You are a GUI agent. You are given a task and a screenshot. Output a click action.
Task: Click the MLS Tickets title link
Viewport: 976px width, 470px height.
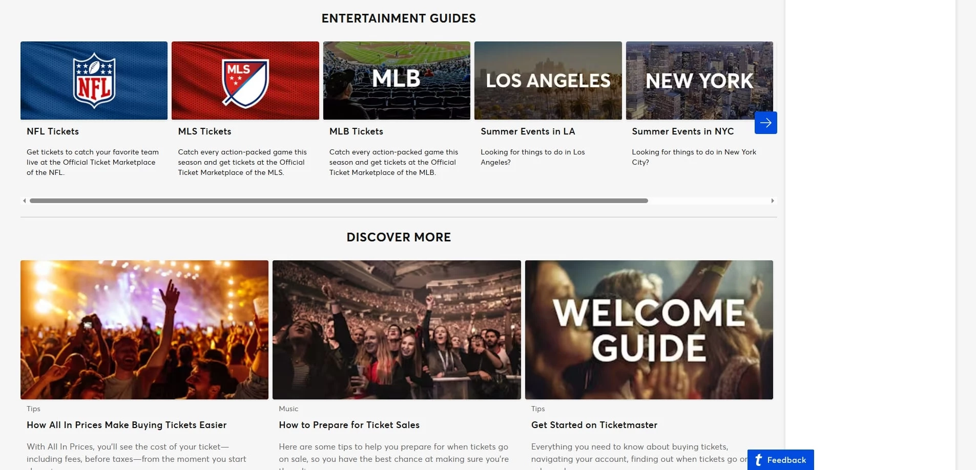click(204, 131)
